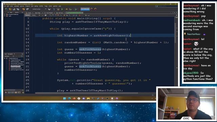The image size is (217, 122).
Task: Click the Build Project hammer icon
Action: click(54, 9)
